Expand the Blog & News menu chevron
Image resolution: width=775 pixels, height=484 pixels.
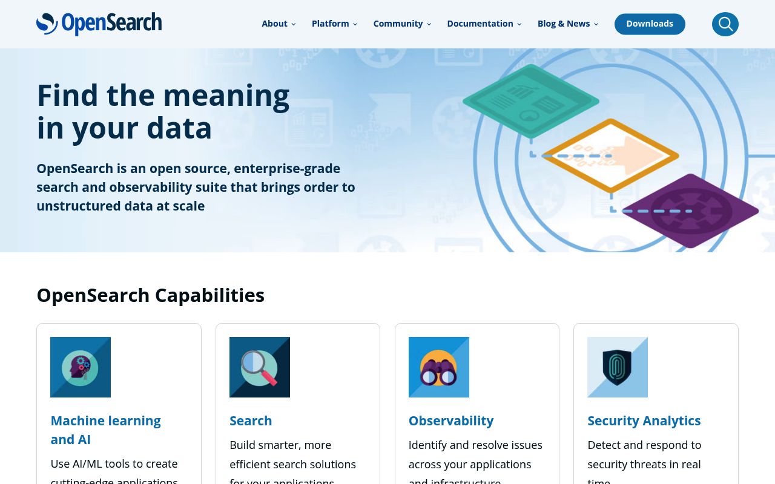coord(596,24)
